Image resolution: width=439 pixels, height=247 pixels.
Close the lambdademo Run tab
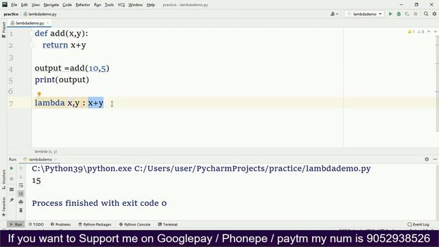56,159
